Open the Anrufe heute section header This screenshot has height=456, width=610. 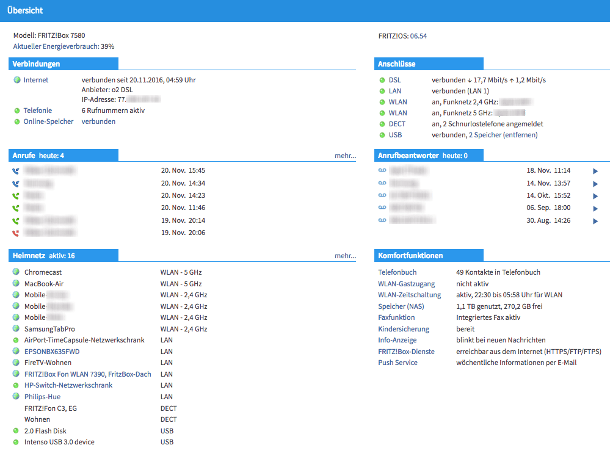(64, 155)
